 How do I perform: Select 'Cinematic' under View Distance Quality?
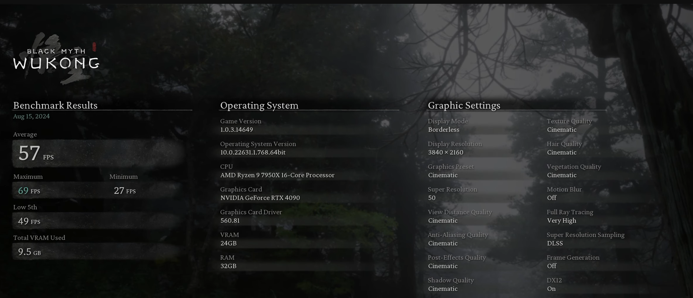click(443, 220)
